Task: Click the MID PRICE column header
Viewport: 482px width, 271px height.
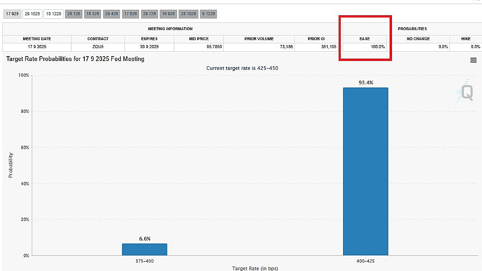Action: coord(198,39)
